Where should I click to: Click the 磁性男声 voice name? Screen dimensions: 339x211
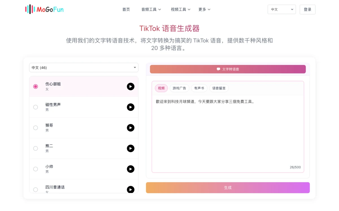(53, 105)
